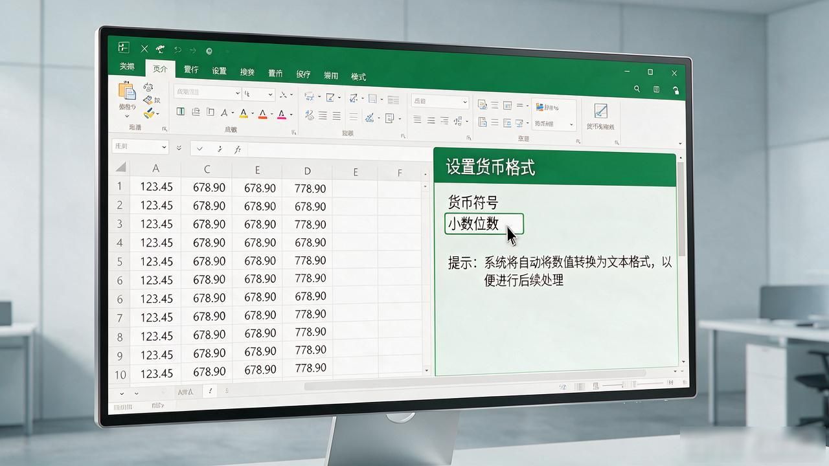Viewport: 829px width, 466px height.
Task: Collapse the ribbon using the bottom-right arrow
Action: (680, 144)
